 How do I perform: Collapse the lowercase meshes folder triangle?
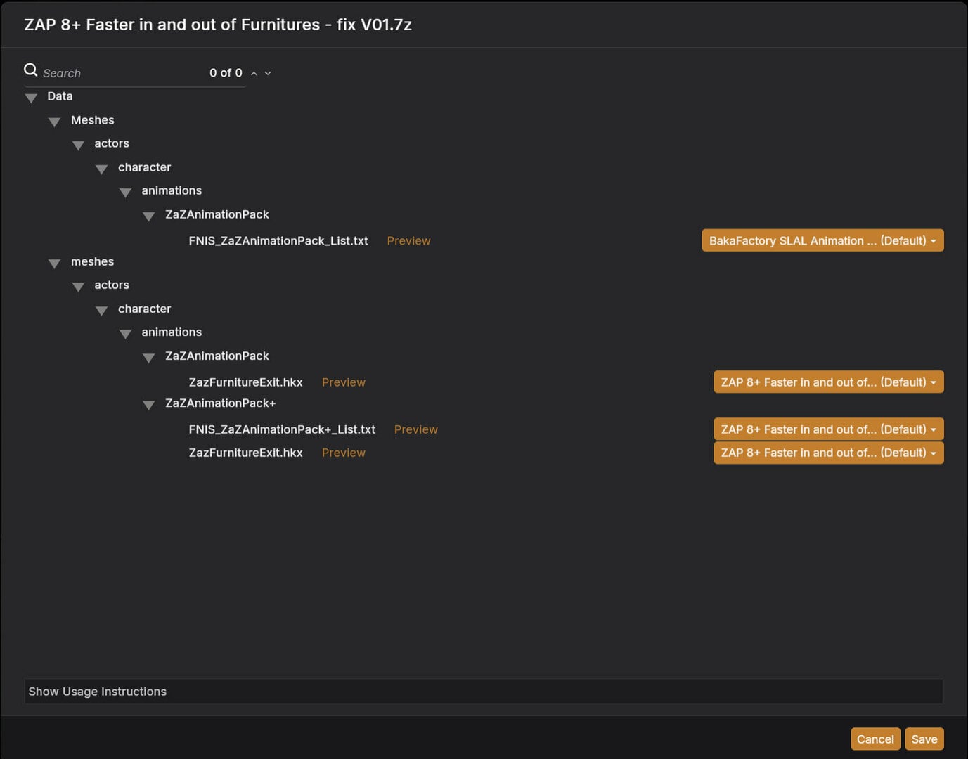pos(54,263)
